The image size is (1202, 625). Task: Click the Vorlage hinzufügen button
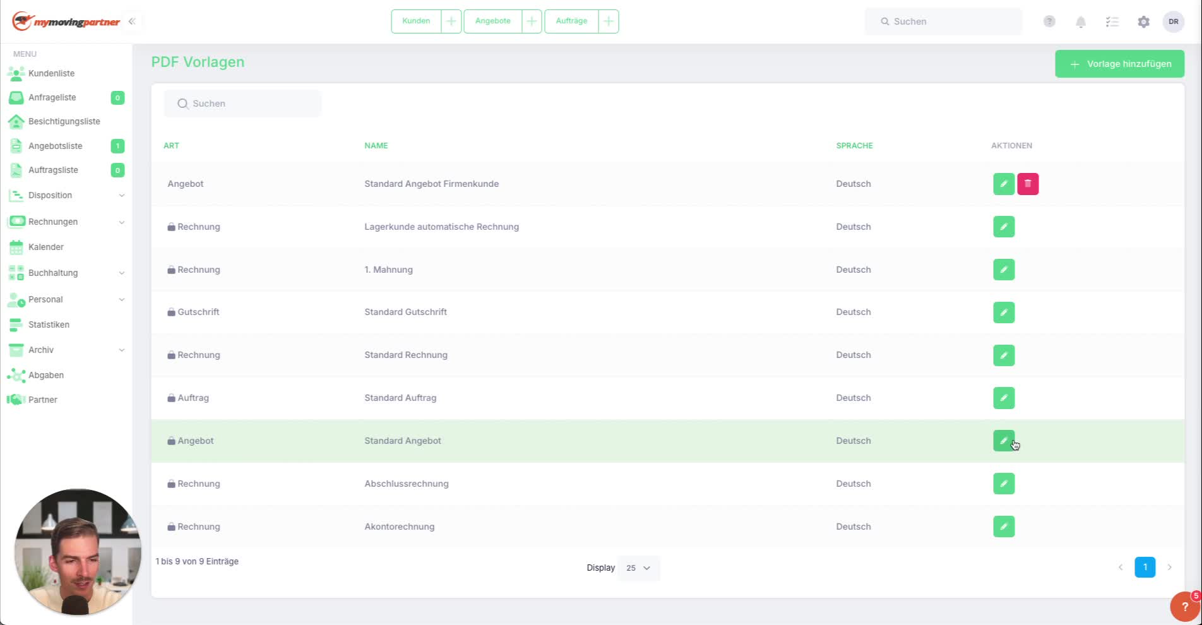pos(1119,64)
